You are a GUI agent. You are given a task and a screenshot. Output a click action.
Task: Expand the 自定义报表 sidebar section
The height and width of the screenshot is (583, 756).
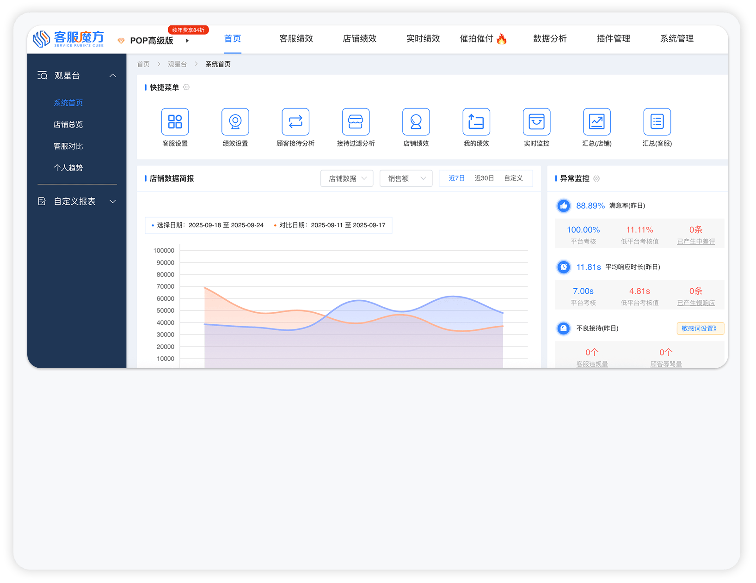[x=77, y=201]
